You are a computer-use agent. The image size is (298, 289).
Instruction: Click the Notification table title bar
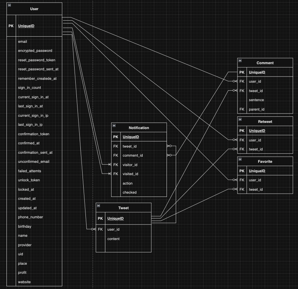coord(139,128)
